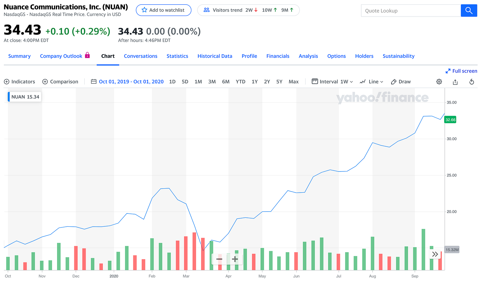The height and width of the screenshot is (281, 483).
Task: Open the Interval 1W dropdown
Action: [x=332, y=82]
